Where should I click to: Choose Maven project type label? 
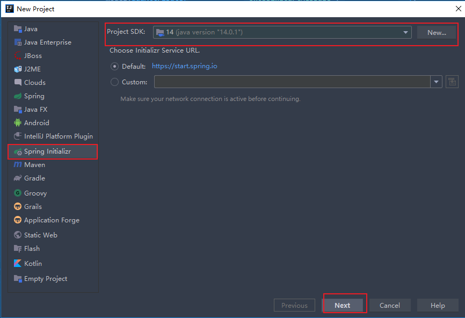[x=35, y=164]
